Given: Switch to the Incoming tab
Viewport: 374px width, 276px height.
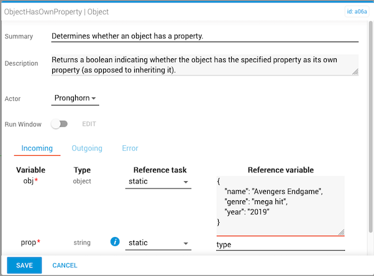Looking at the screenshot, I should click(x=37, y=148).
